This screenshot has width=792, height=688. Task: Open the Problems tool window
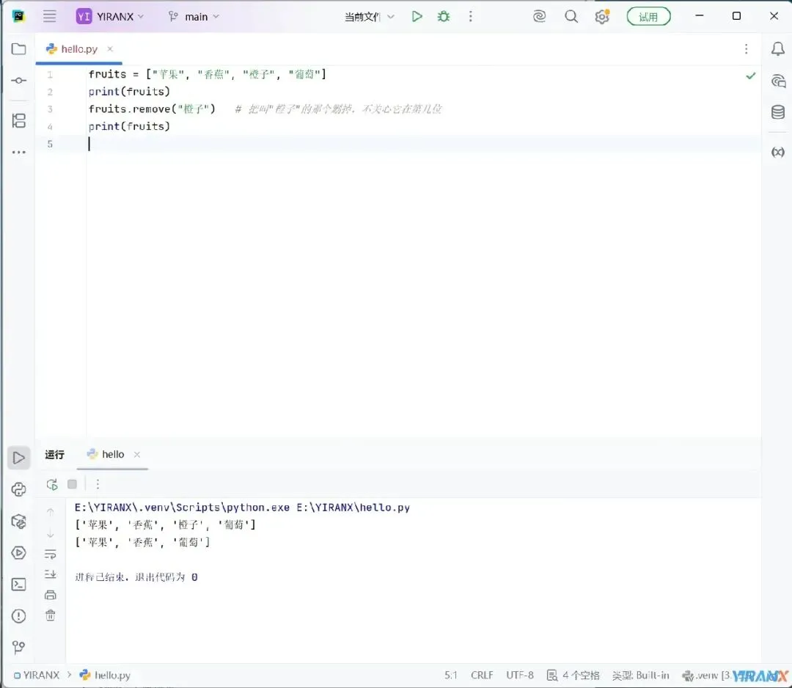(x=18, y=616)
